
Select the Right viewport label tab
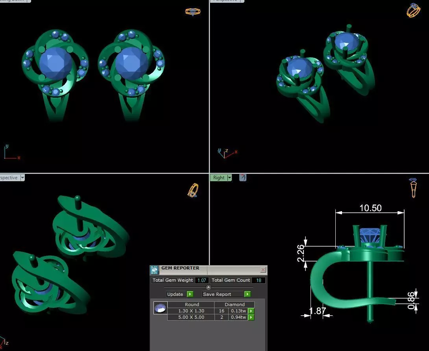[x=218, y=178]
